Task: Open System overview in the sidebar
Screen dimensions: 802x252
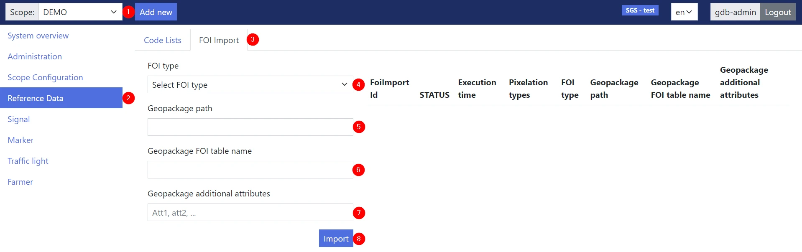Action: pos(38,36)
